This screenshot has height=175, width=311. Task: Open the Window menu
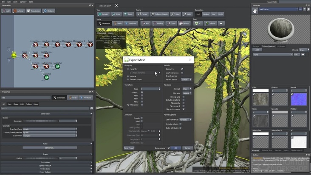pos(23,2)
